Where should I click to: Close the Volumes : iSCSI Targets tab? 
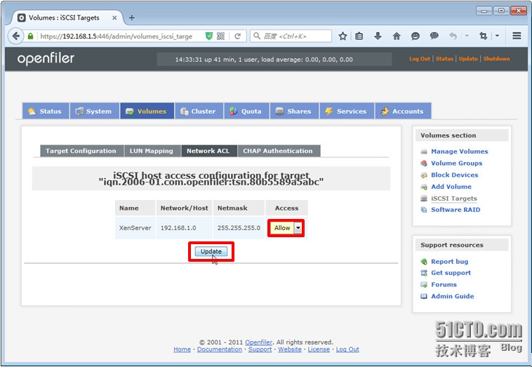pyautogui.click(x=114, y=18)
